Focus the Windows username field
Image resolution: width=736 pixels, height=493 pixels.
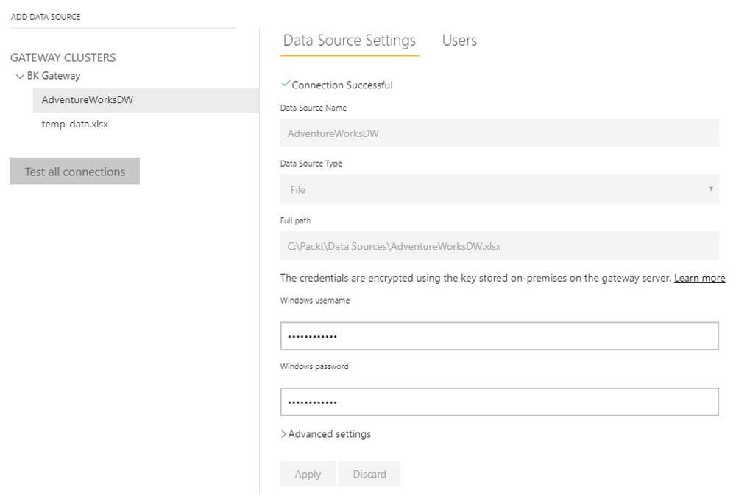(x=499, y=336)
